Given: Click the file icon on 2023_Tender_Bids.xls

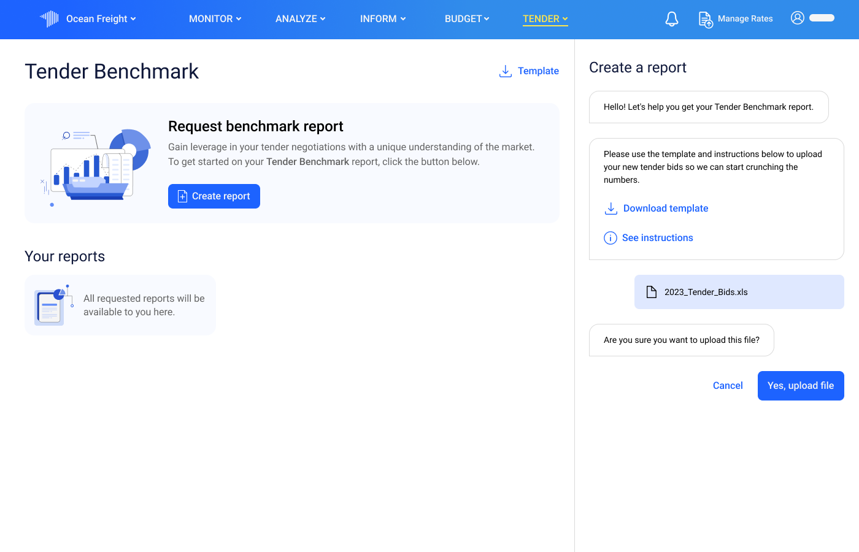Looking at the screenshot, I should [x=651, y=291].
